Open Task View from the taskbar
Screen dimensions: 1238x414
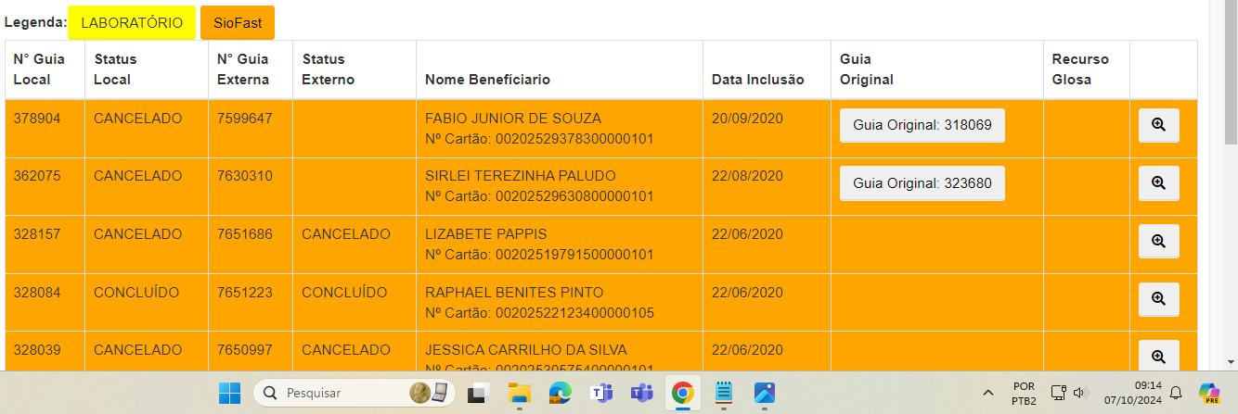pos(478,393)
